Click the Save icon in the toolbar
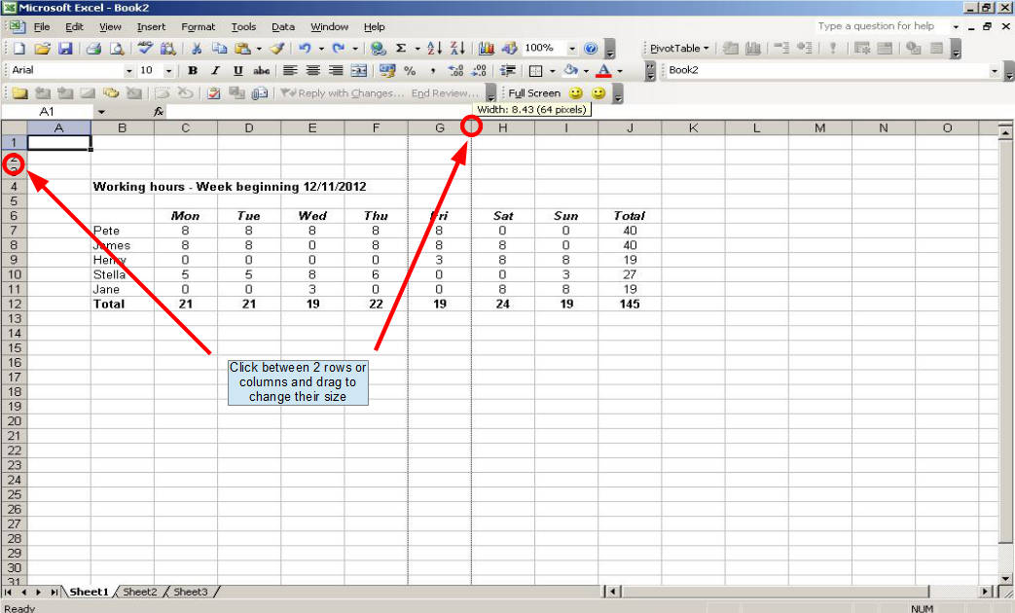 point(65,48)
